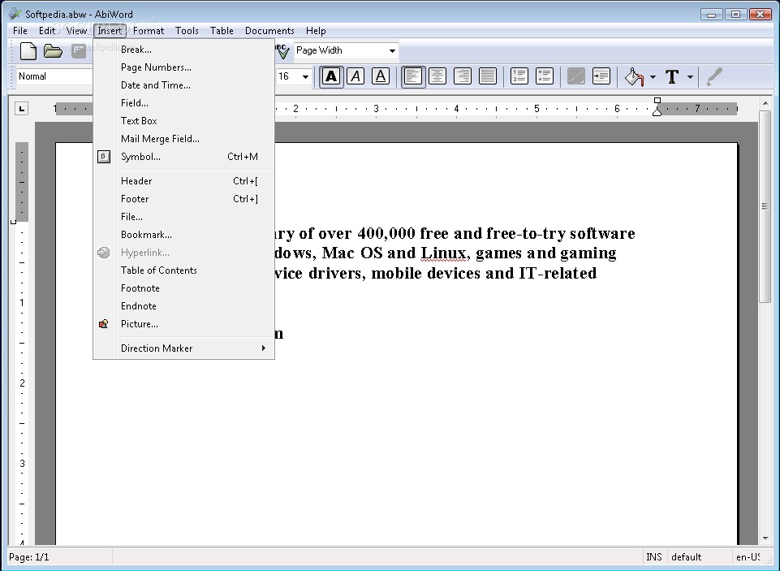Open the Format menu
Viewport: 780px width, 571px height.
click(149, 31)
